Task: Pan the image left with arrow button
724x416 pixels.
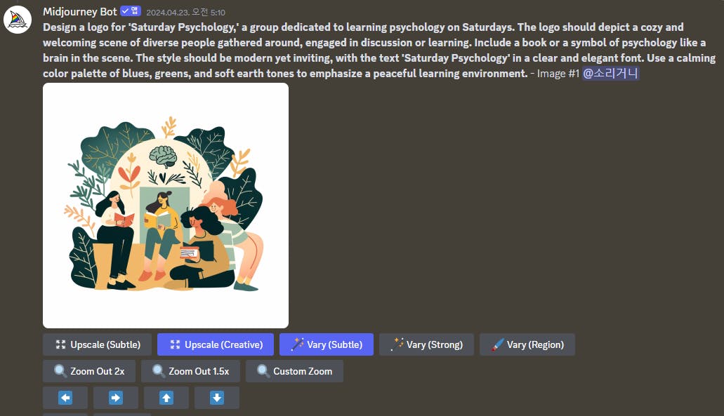Action: coord(65,398)
